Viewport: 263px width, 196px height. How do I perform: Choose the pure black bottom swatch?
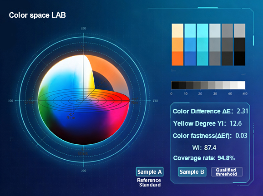point(239,59)
